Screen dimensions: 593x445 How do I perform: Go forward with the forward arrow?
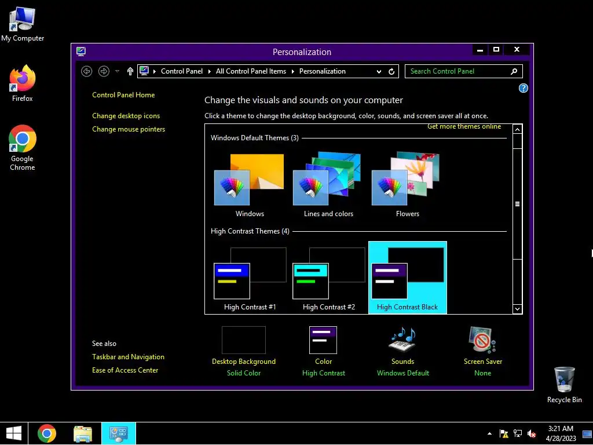[x=104, y=71]
